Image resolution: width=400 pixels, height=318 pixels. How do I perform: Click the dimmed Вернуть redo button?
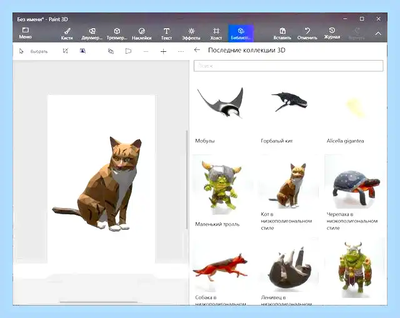click(x=357, y=34)
